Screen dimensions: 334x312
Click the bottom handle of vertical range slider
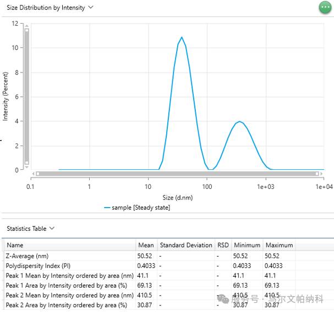(26, 163)
